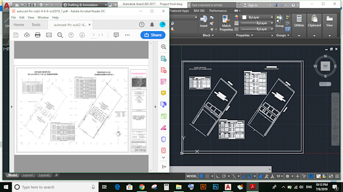Open the find text magnifier in Acrobat
Screen dimensions: 343x192
click(60, 35)
